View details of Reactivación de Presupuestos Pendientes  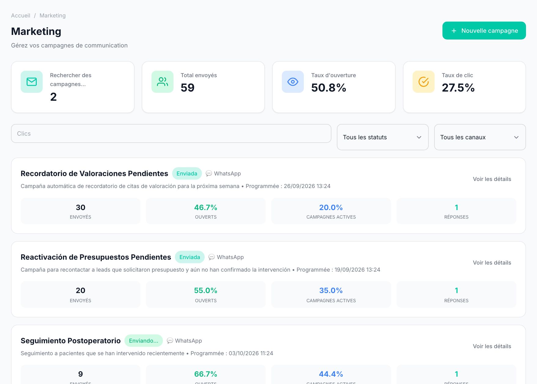pos(492,263)
